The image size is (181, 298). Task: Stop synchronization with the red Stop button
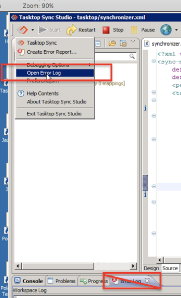pos(113,30)
